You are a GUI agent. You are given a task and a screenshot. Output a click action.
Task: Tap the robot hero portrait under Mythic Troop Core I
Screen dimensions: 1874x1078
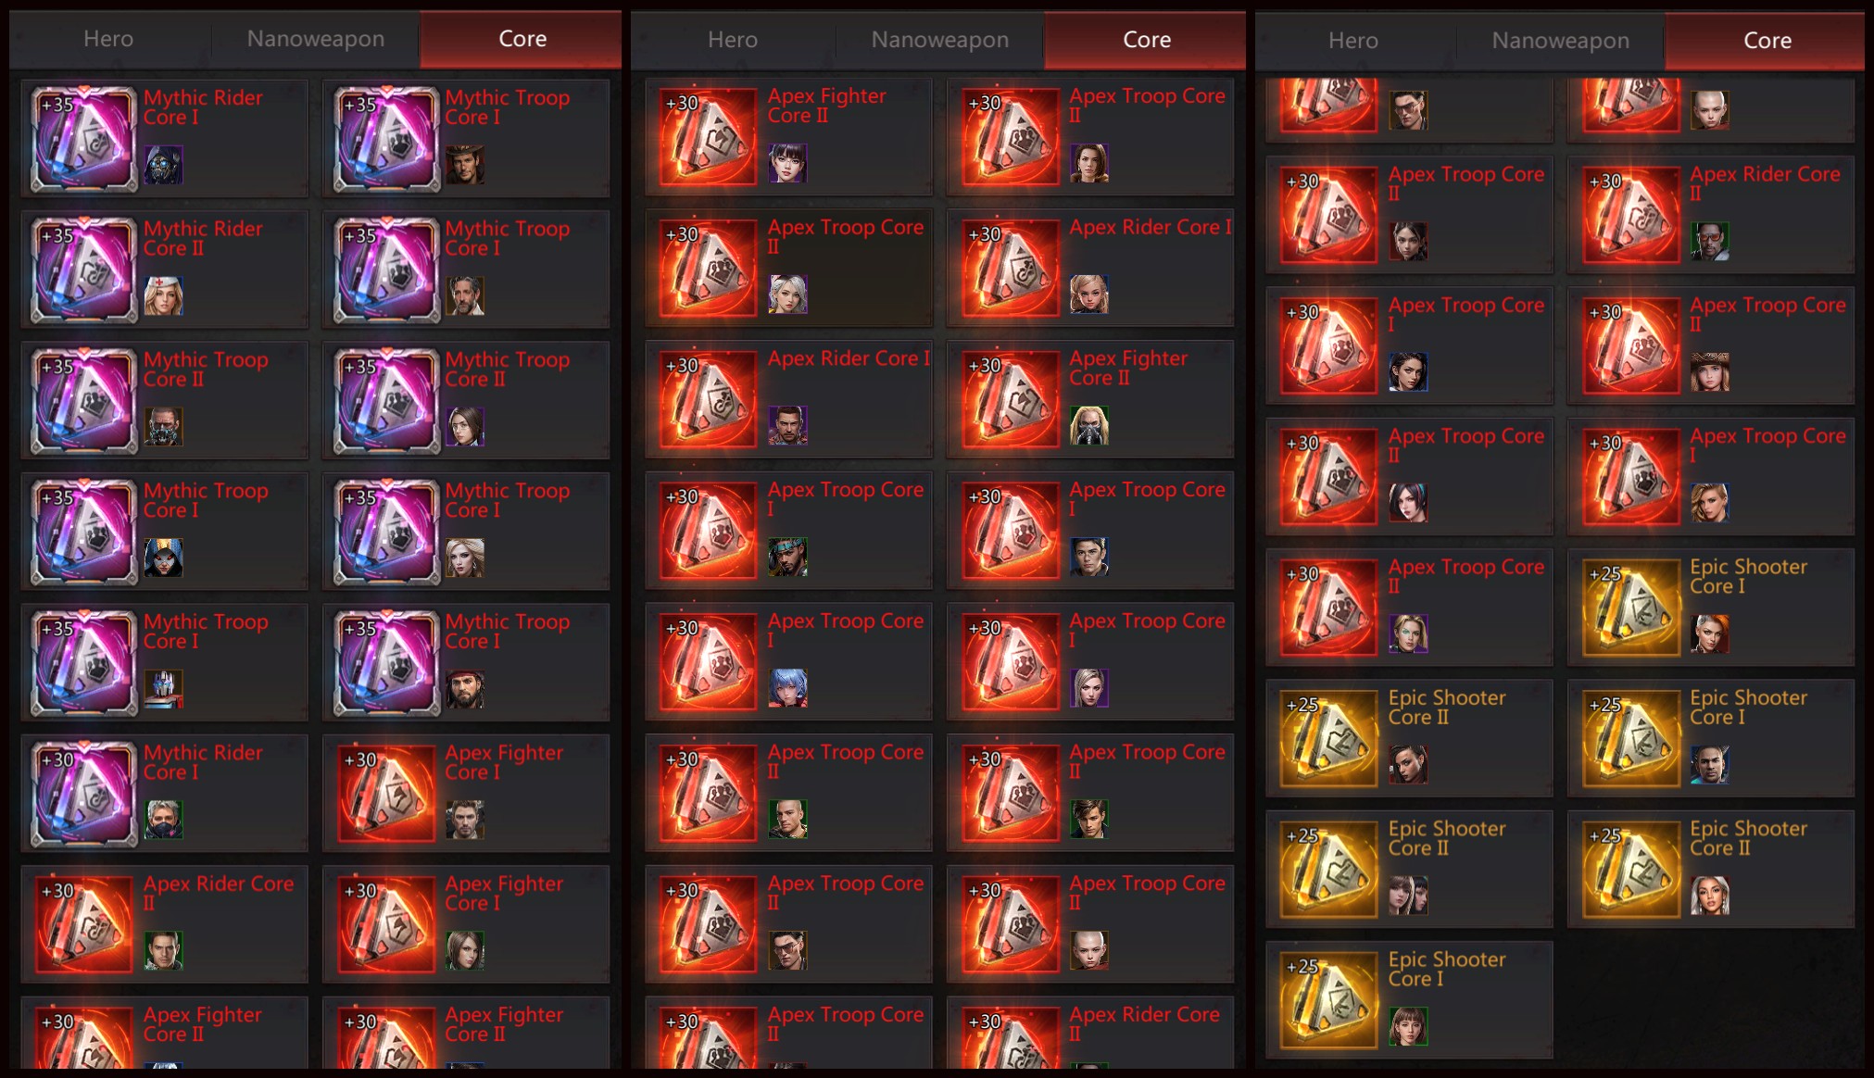[x=164, y=689]
